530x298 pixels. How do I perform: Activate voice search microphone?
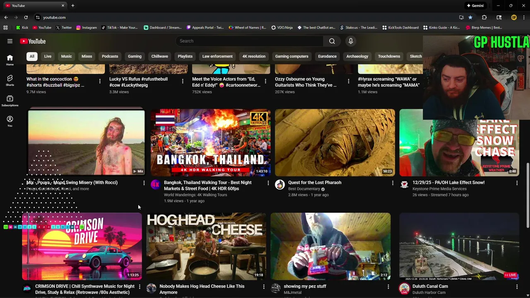[x=351, y=41]
